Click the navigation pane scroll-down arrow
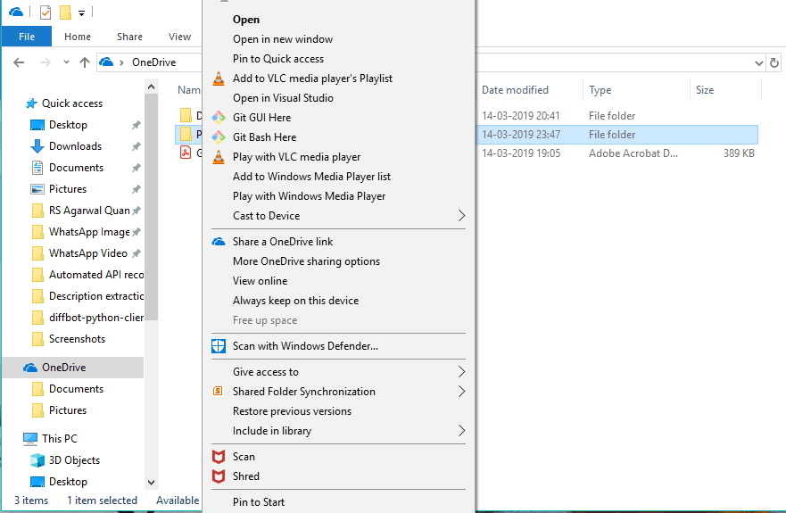The height and width of the screenshot is (513, 786). 151,483
